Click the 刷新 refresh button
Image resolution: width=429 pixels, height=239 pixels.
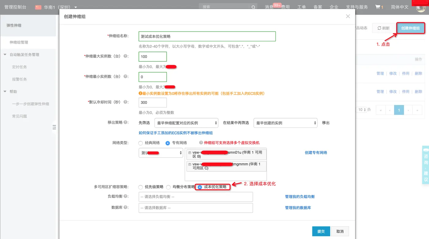pos(383,28)
